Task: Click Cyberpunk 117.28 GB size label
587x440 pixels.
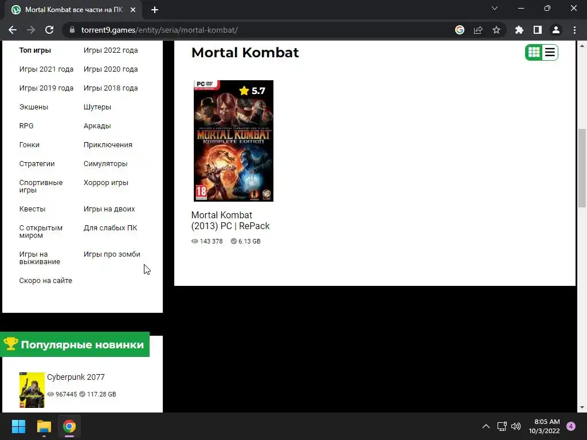Action: click(97, 394)
